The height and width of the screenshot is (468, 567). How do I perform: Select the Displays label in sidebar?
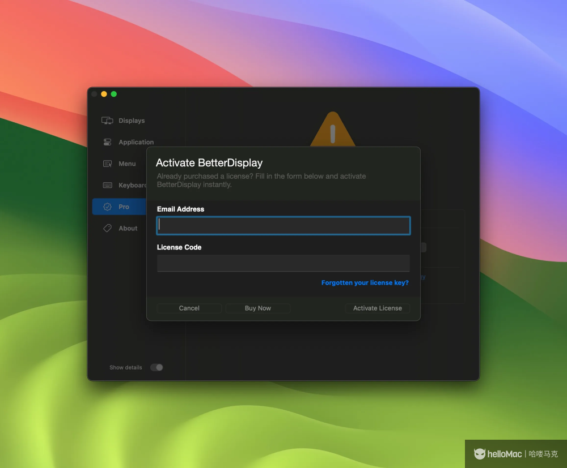coord(132,121)
